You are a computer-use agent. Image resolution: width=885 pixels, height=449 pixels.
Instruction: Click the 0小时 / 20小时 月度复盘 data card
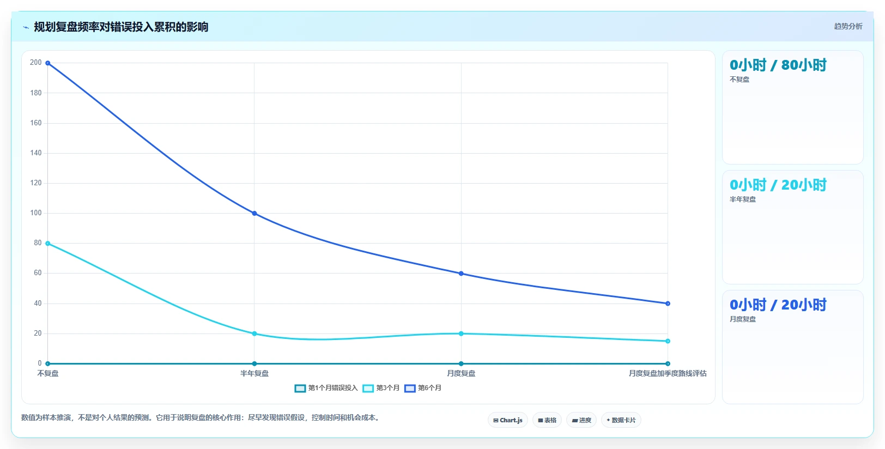click(792, 347)
